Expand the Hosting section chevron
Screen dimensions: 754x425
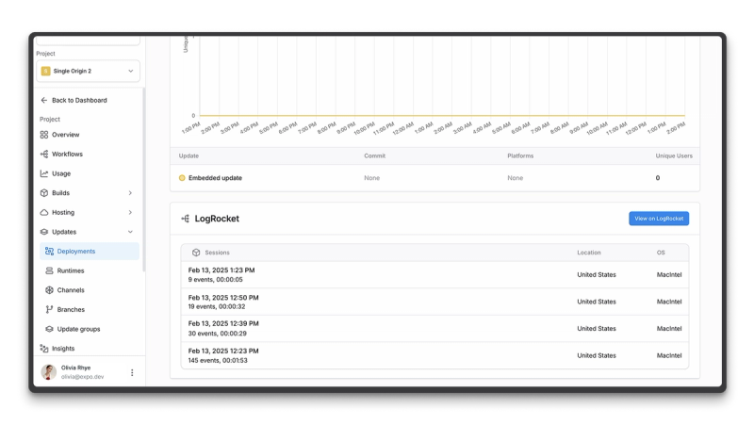click(x=130, y=212)
